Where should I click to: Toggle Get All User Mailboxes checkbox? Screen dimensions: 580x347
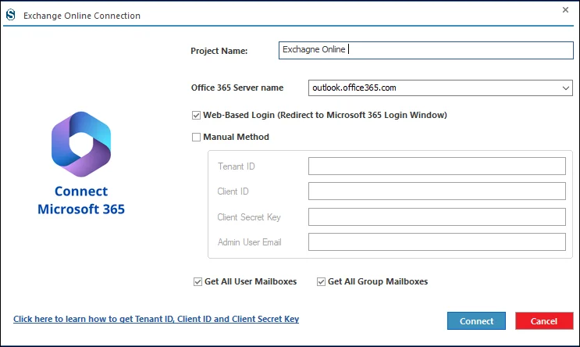[x=198, y=282]
